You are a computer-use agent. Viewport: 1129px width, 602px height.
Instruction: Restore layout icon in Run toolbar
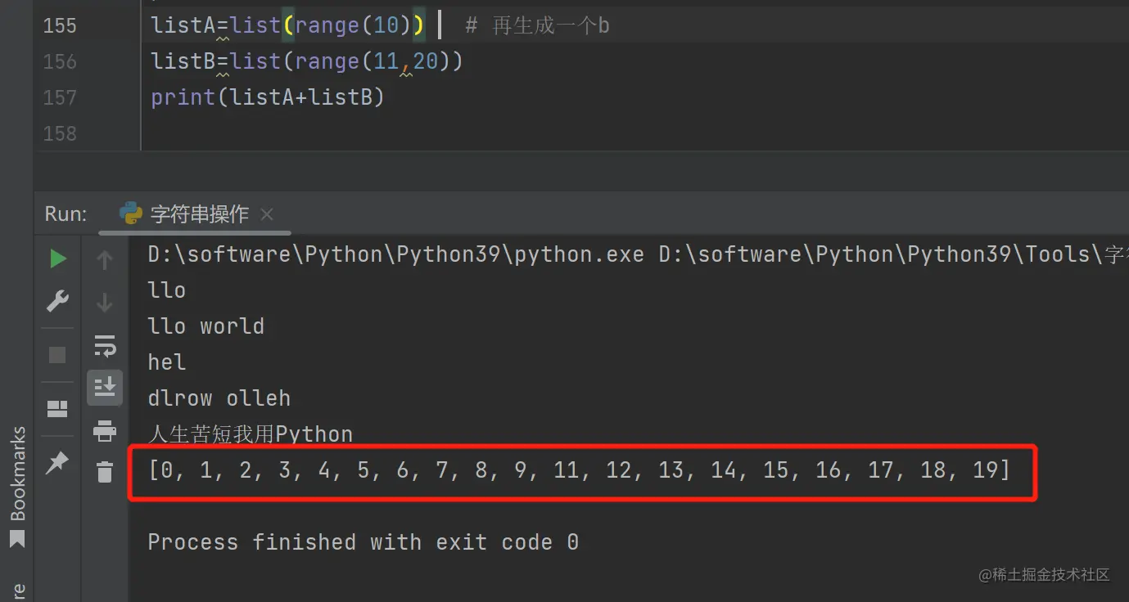click(57, 408)
